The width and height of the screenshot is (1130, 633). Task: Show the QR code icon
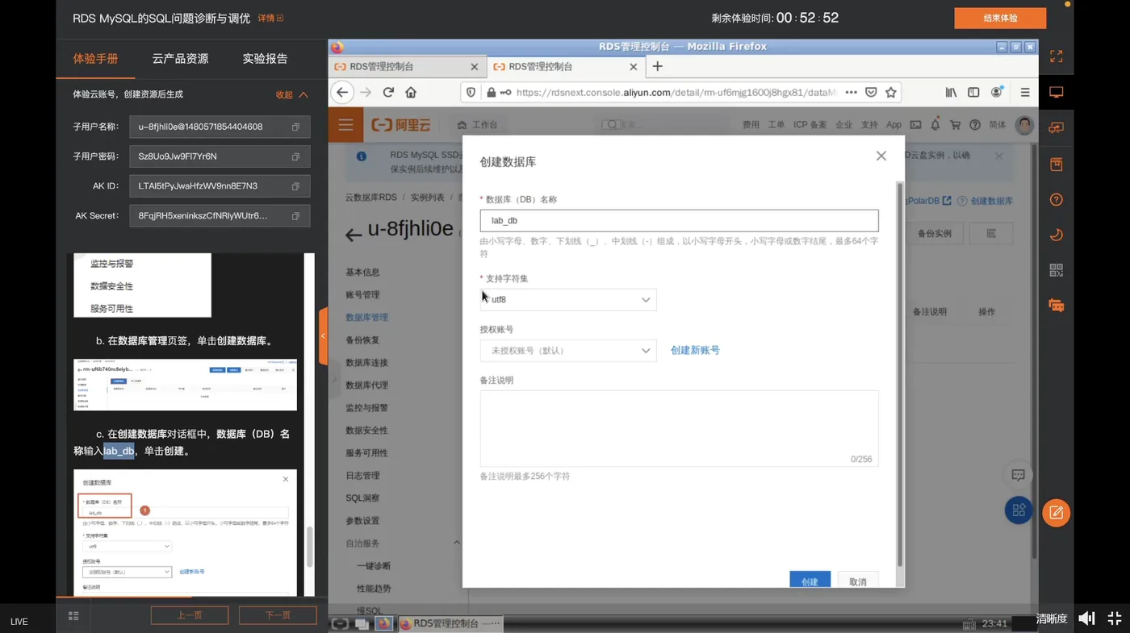pos(1056,270)
